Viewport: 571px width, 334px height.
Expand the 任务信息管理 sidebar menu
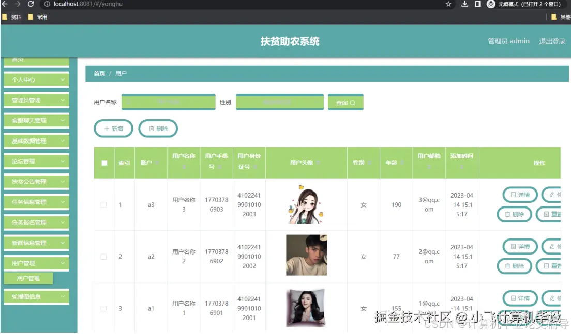click(36, 202)
